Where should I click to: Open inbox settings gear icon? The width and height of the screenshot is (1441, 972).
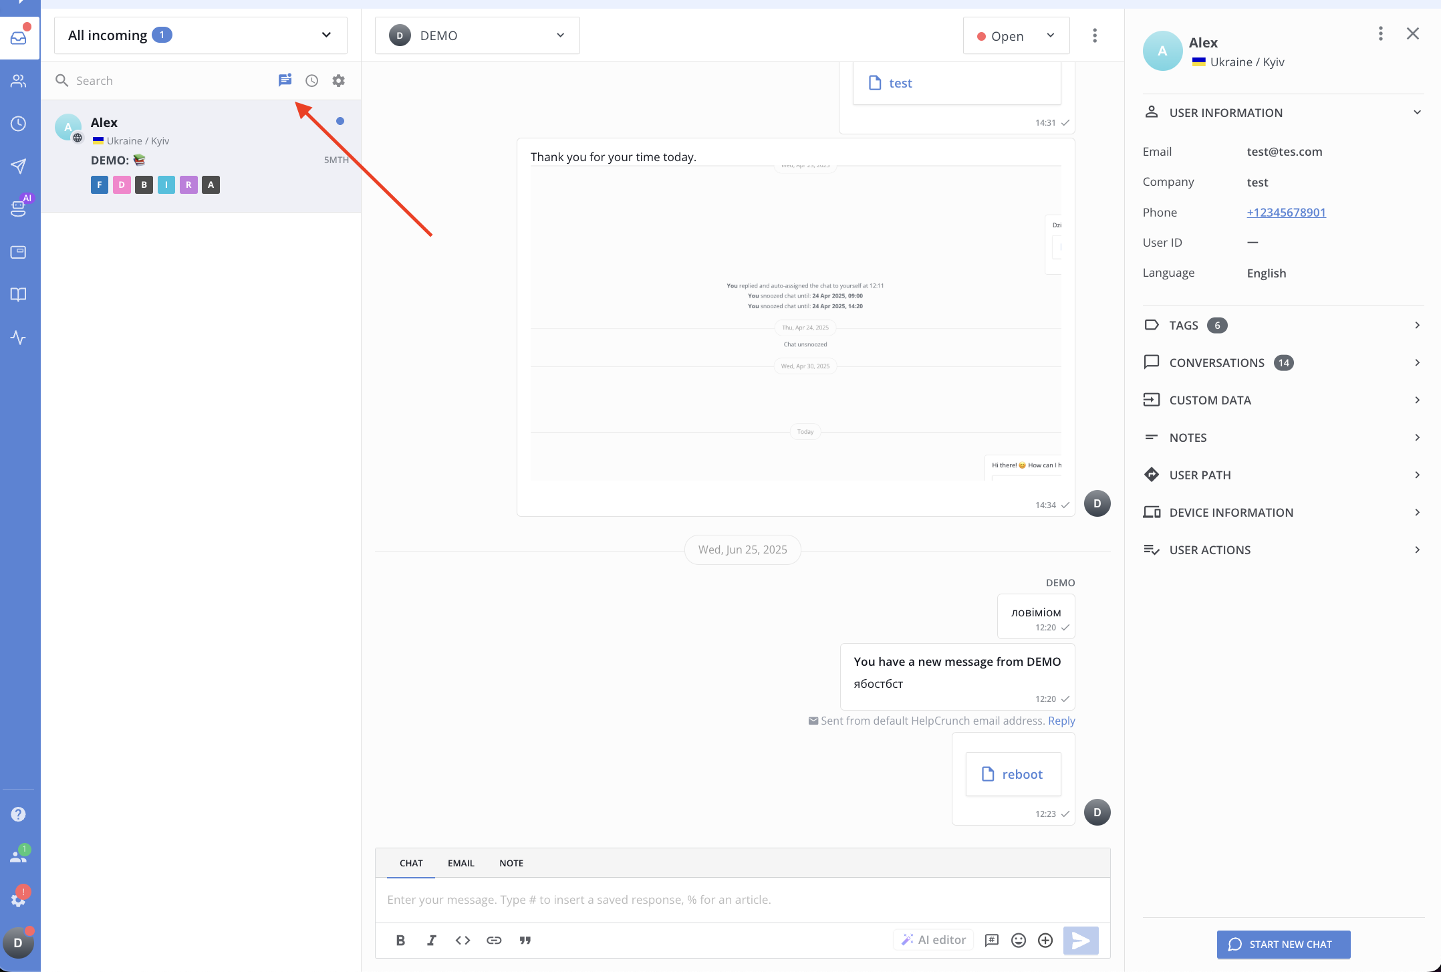pyautogui.click(x=339, y=80)
